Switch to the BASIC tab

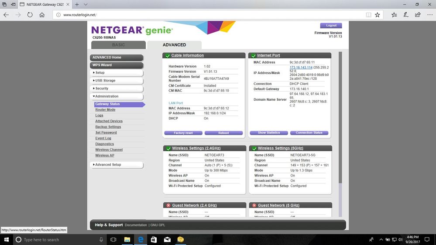[118, 45]
